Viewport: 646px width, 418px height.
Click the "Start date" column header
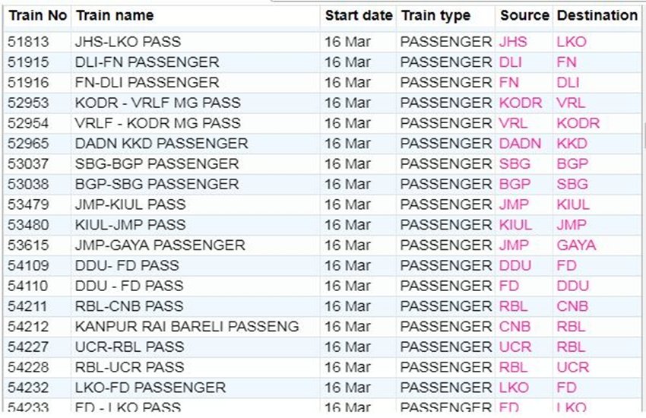359,15
